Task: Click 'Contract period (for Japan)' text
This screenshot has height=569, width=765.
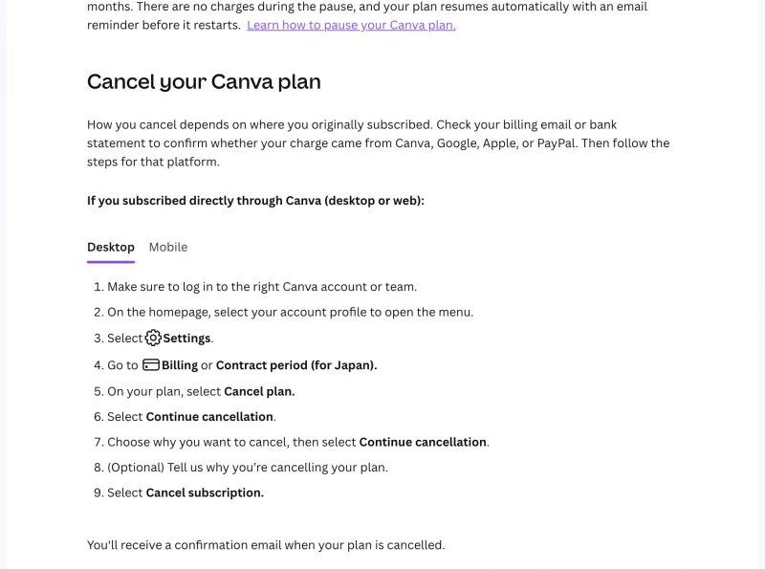Action: pyautogui.click(x=296, y=365)
